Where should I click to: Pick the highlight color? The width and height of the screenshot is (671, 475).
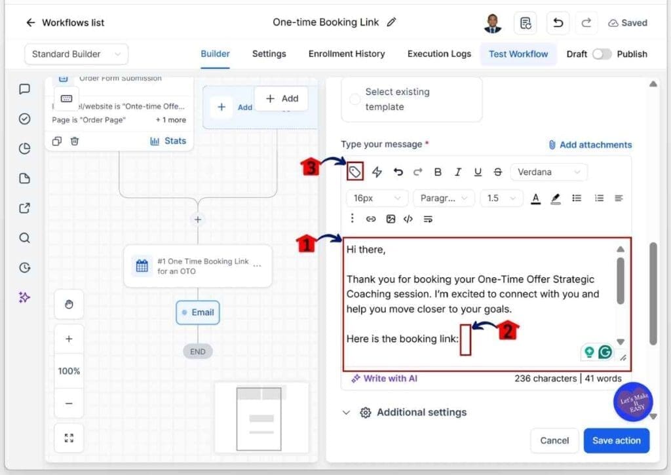(x=556, y=199)
